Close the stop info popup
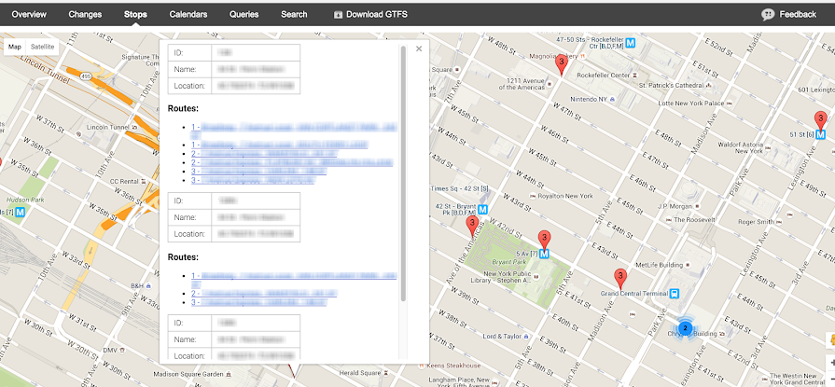Screen dimensions: 835x387 (x=419, y=48)
